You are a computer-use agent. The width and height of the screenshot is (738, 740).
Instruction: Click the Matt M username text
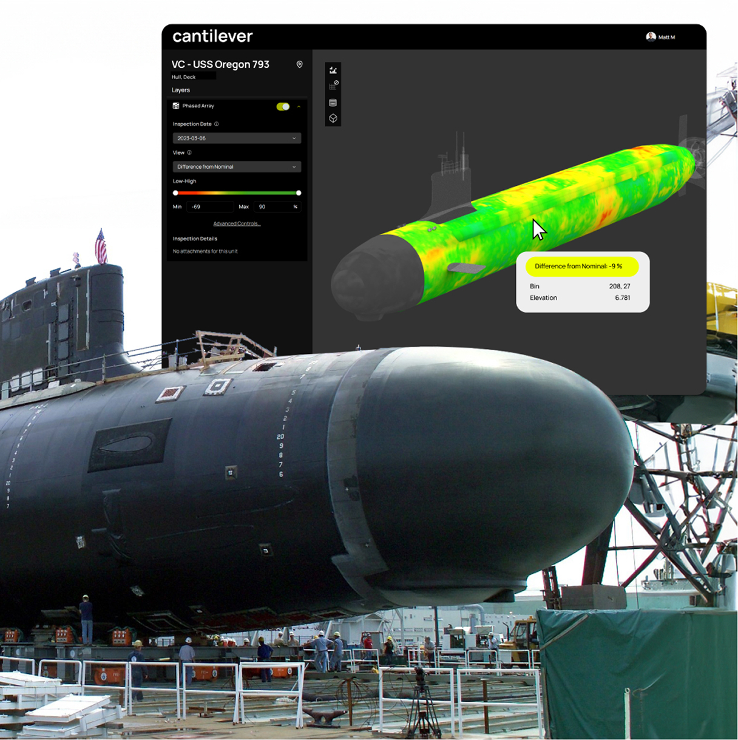tap(667, 37)
